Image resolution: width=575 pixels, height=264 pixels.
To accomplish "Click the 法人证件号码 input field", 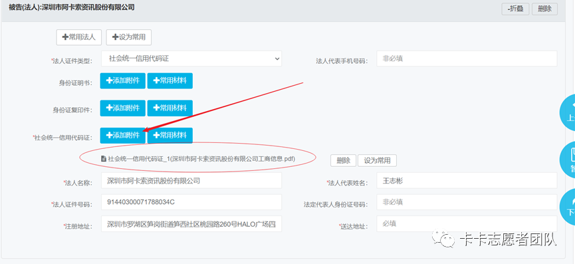I will click(x=191, y=202).
